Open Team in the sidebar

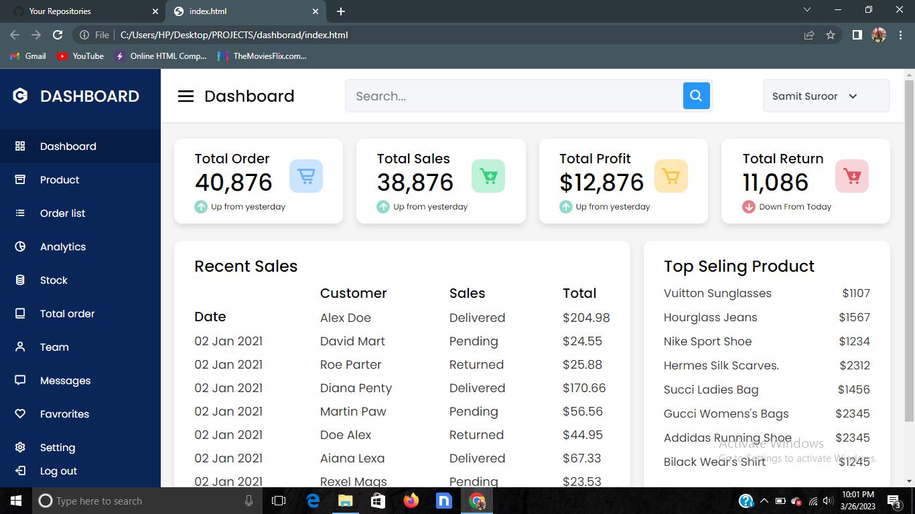click(80, 347)
